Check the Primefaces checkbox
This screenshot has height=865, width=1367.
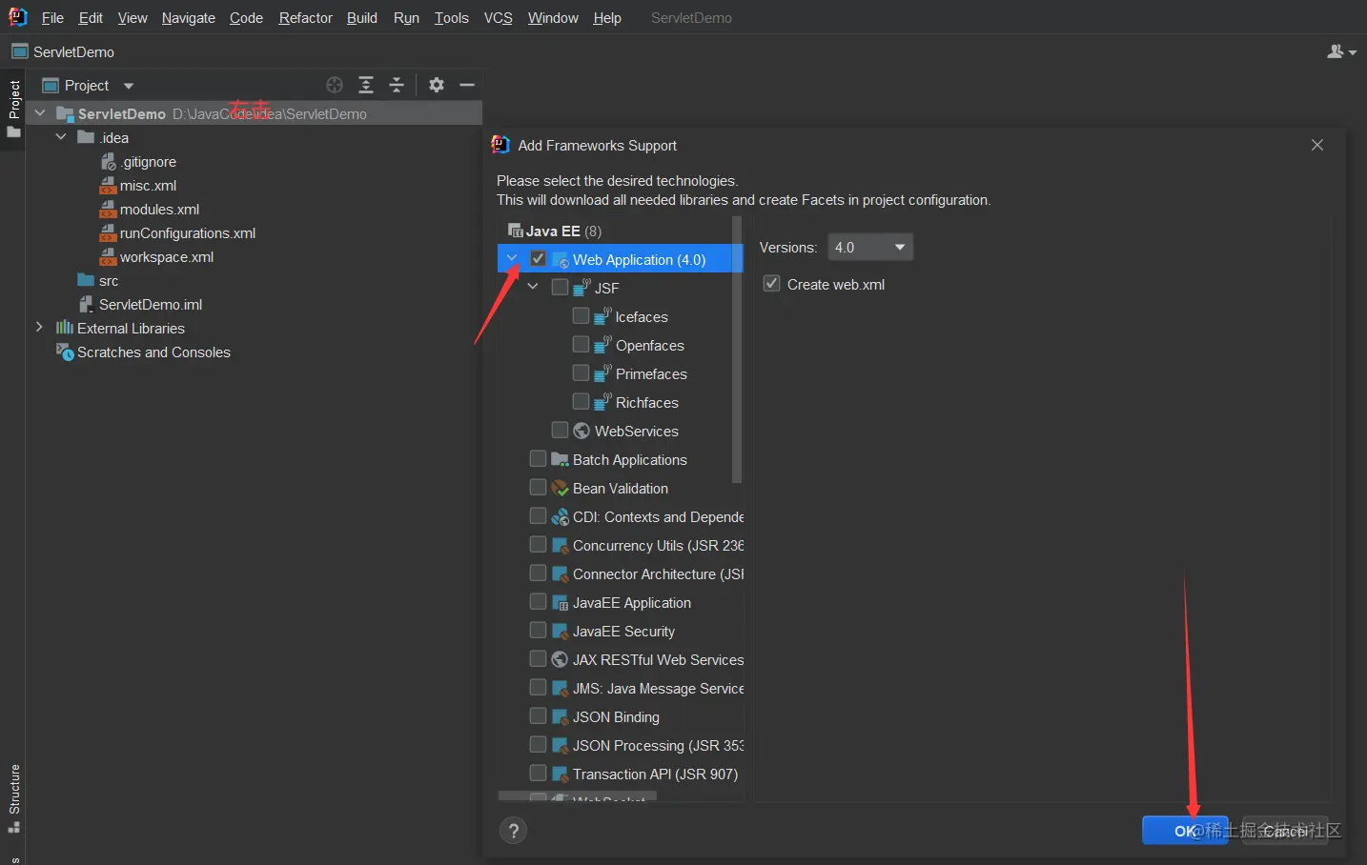(x=581, y=372)
